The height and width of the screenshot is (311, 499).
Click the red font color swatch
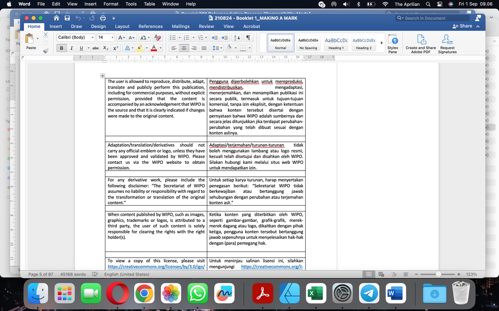point(153,48)
